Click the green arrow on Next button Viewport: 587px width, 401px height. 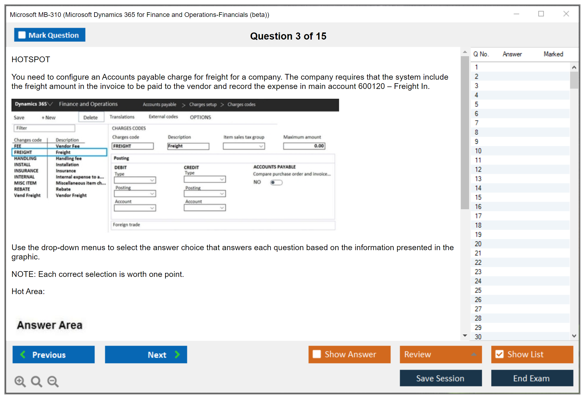[177, 354]
